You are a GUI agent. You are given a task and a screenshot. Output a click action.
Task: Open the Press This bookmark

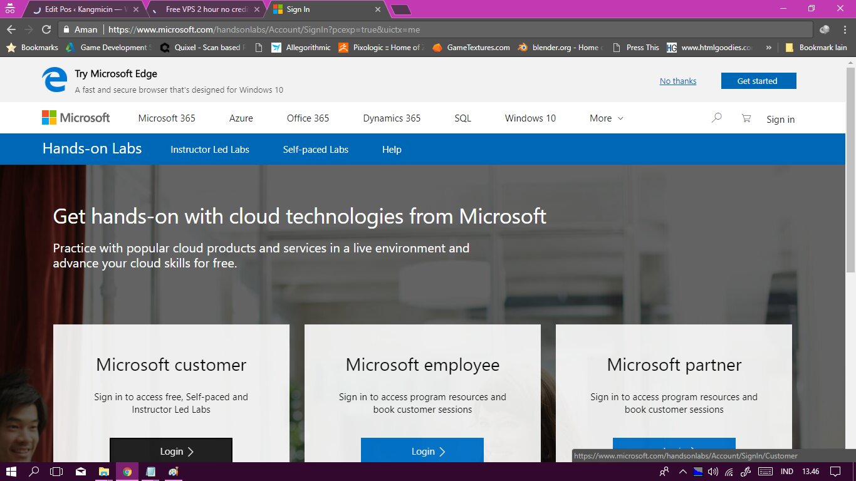tap(635, 48)
